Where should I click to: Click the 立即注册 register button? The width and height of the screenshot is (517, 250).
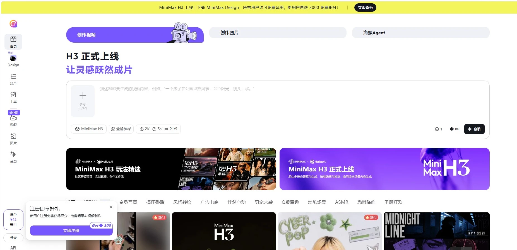pyautogui.click(x=71, y=230)
